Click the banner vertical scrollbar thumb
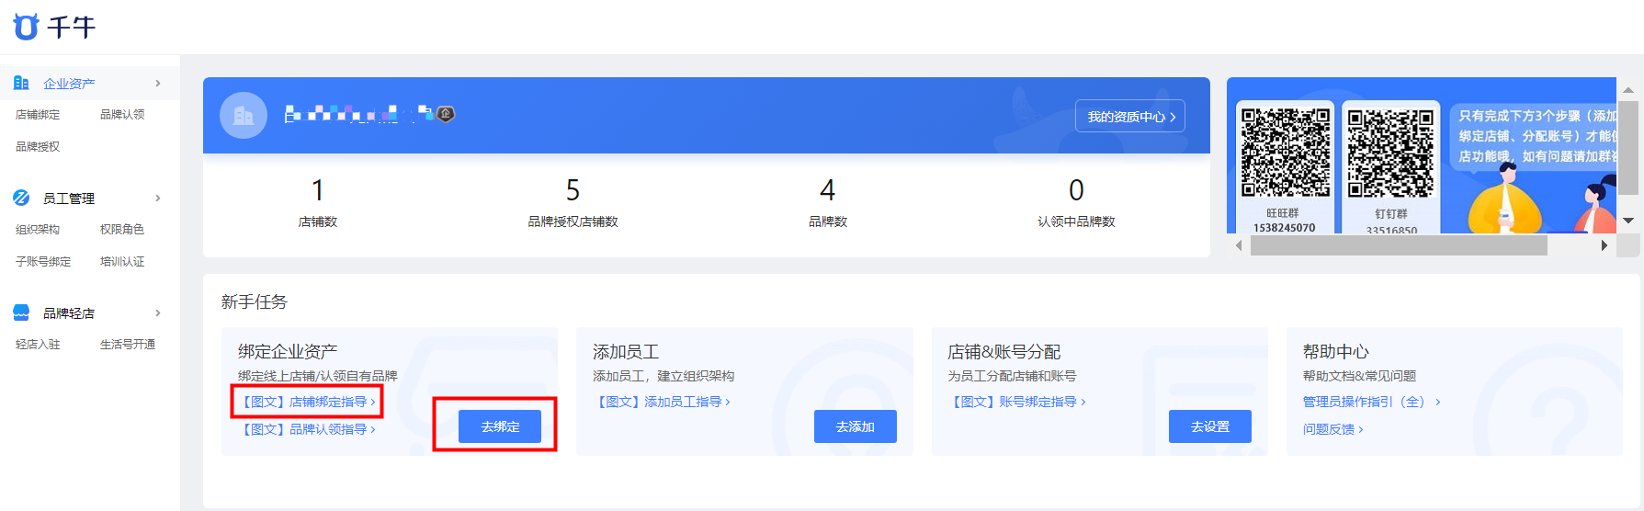Image resolution: width=1644 pixels, height=511 pixels. 1628,147
